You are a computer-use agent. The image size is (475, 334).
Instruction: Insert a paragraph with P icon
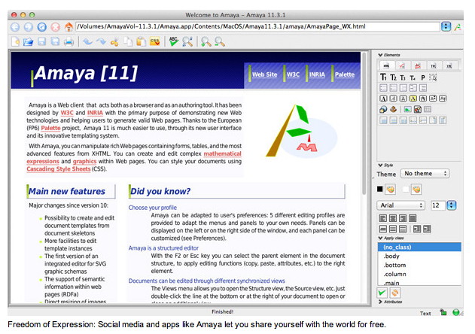click(423, 77)
